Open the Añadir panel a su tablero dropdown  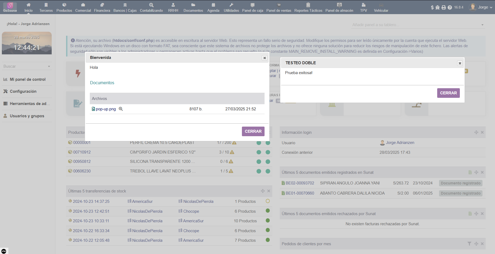[417, 25]
